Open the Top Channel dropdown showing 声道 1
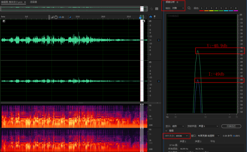The height and width of the screenshot is (152, 247). point(209,126)
